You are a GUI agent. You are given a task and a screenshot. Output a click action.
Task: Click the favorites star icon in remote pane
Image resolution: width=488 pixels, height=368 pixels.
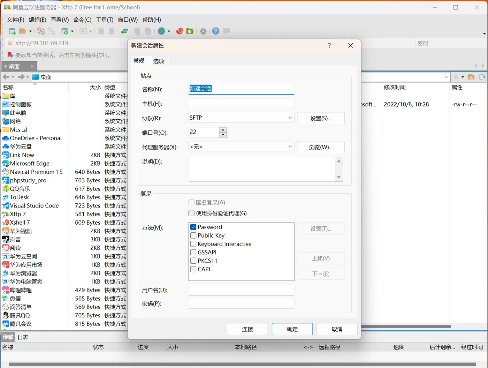click(456, 77)
